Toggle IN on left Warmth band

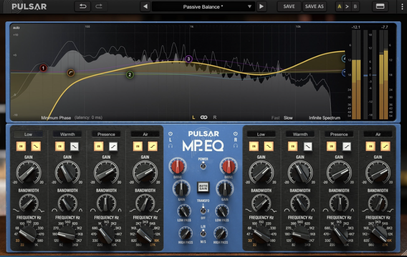click(60, 147)
